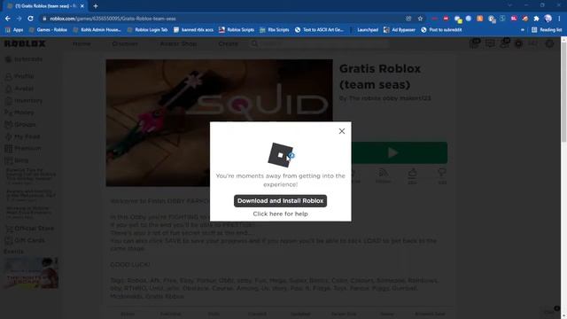The height and width of the screenshot is (319, 567).
Task: Click the browser forward arrow
Action: pyautogui.click(x=19, y=19)
